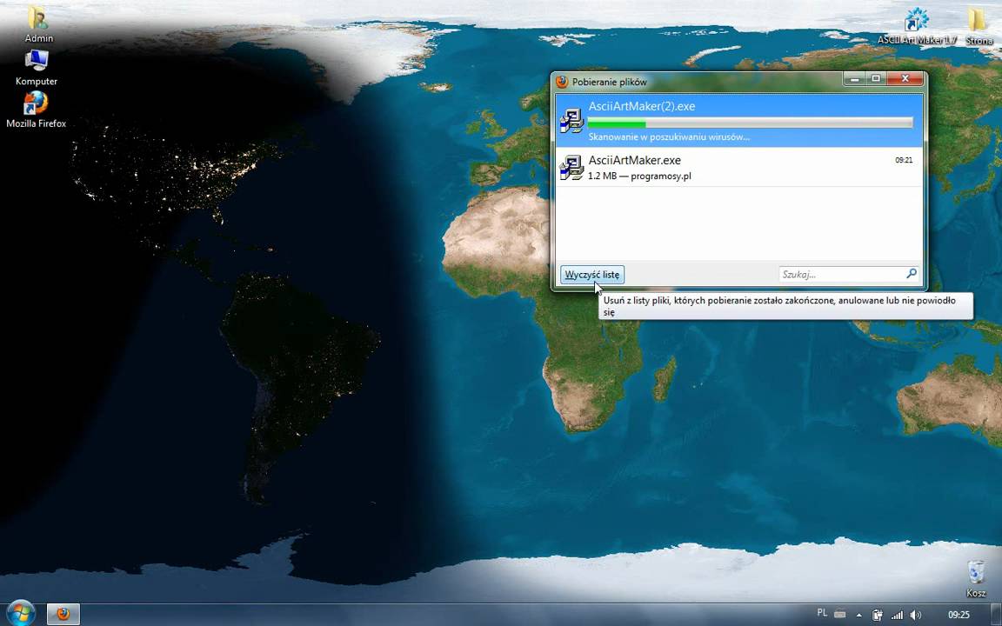This screenshot has height=626, width=1002.
Task: Click the magnifier icon in Szukaj field
Action: [x=912, y=274]
